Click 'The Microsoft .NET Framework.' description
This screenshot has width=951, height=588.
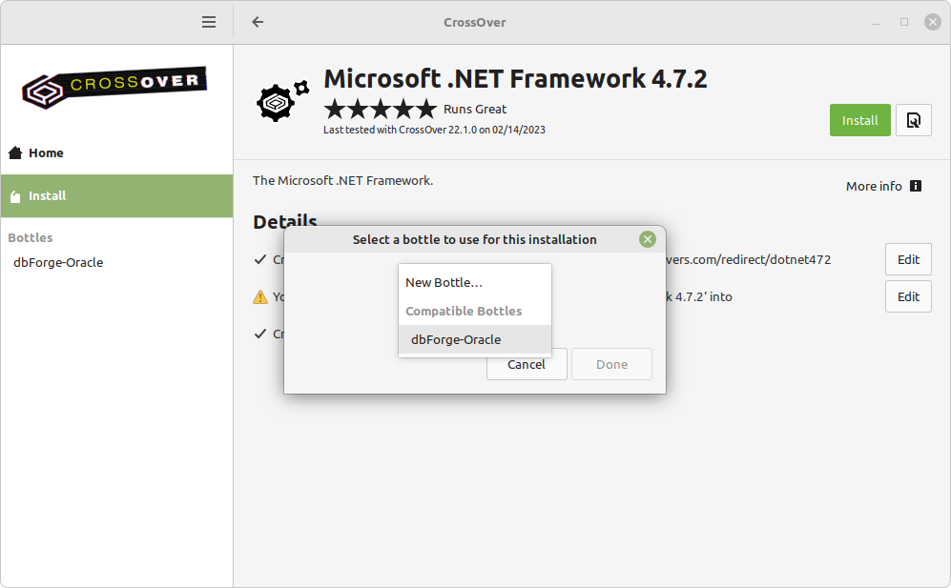pos(342,181)
